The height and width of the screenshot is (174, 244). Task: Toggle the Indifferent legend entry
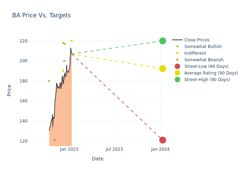[195, 53]
